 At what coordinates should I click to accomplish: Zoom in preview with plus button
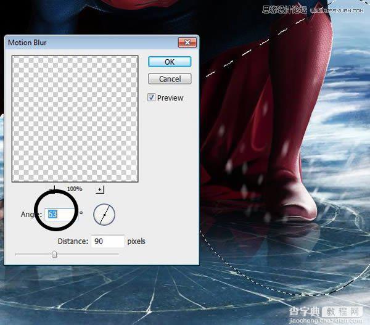[100, 189]
